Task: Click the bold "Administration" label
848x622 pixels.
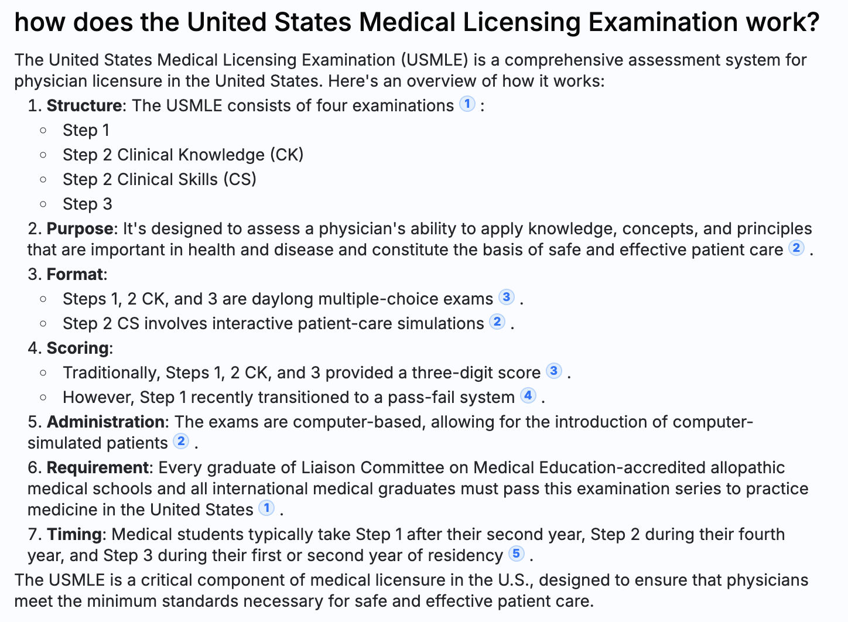Action: [x=105, y=422]
